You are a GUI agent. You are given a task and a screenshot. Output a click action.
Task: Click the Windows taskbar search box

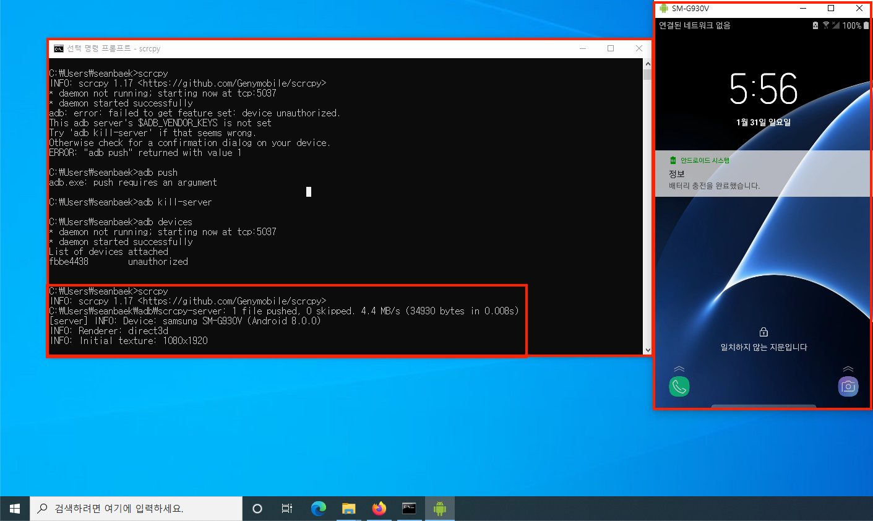[x=136, y=509]
